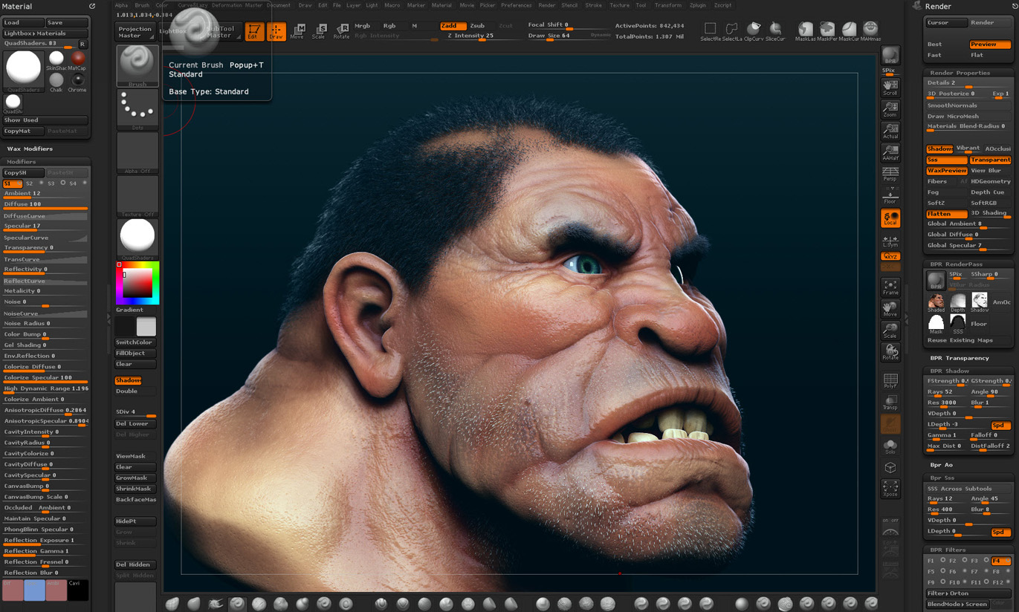The height and width of the screenshot is (612, 1019).
Task: Select the Draw mode icon
Action: pyautogui.click(x=276, y=31)
